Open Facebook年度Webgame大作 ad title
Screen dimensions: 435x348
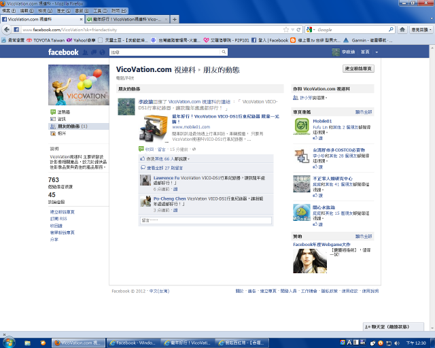pos(321,244)
